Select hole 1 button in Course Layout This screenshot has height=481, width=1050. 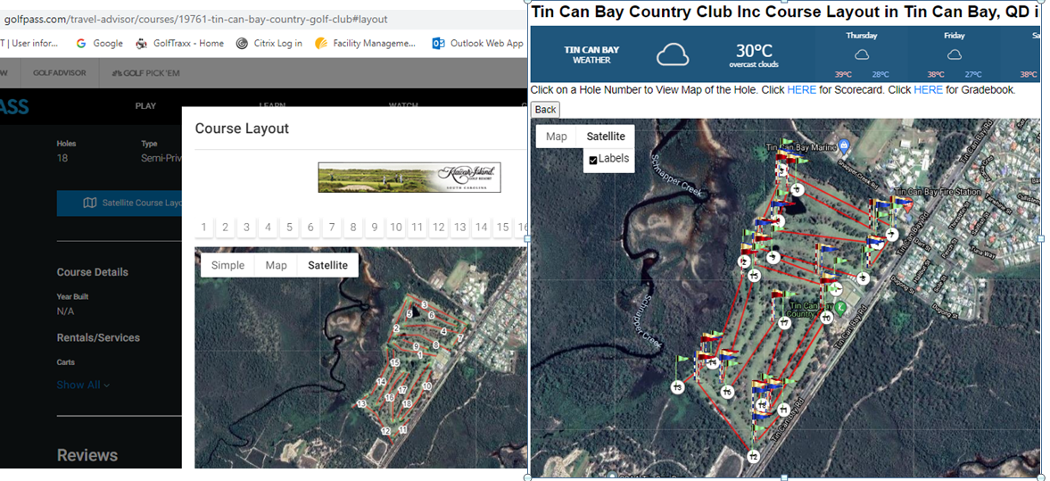coord(203,227)
